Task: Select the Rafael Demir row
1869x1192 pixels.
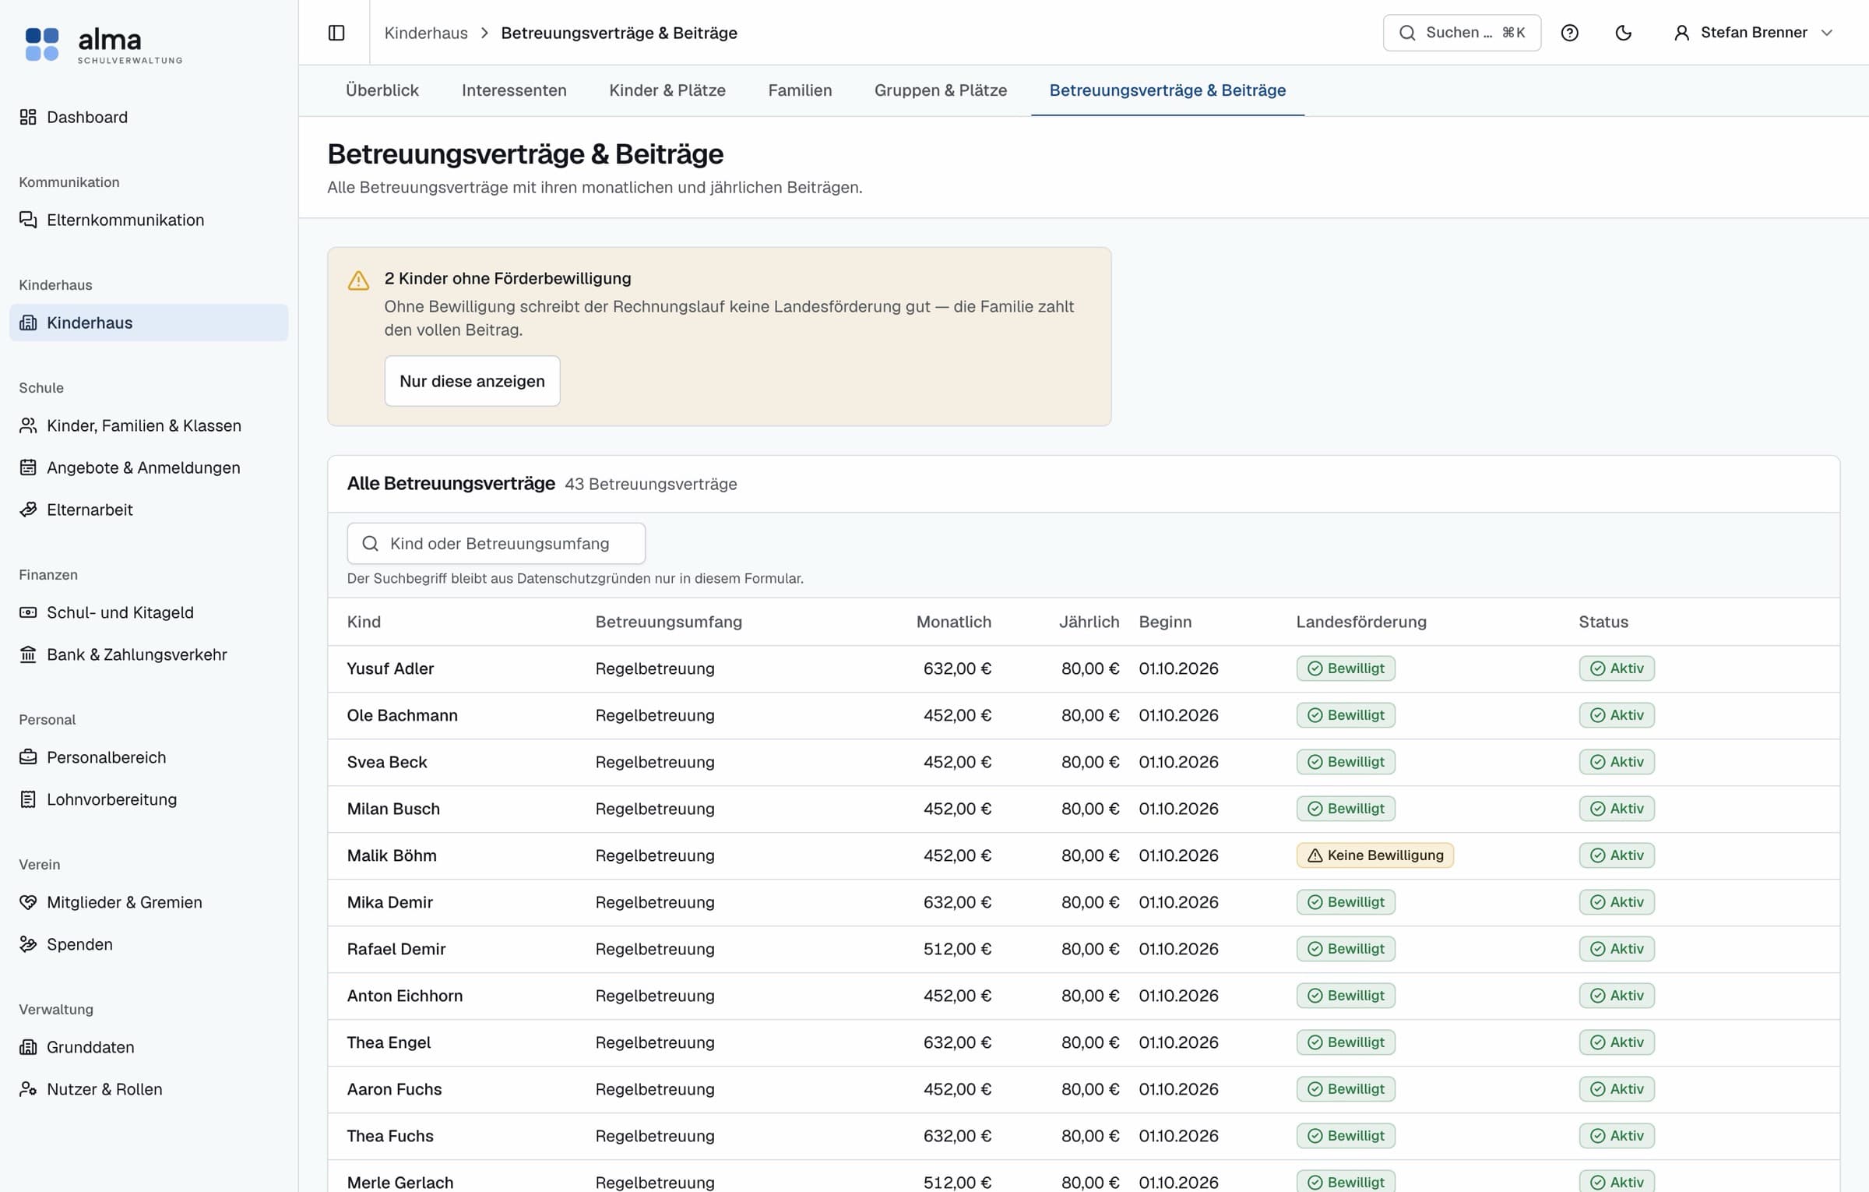Action: (x=1084, y=949)
